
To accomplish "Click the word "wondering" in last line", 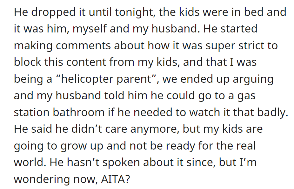I will pos(42,179).
